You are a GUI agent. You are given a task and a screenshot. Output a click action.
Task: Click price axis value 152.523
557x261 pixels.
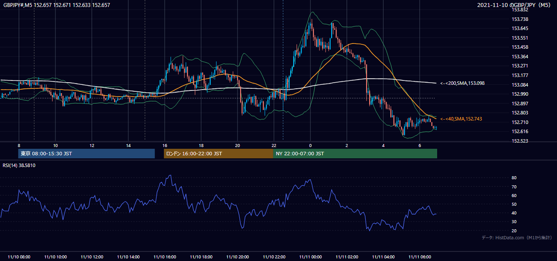pyautogui.click(x=520, y=141)
